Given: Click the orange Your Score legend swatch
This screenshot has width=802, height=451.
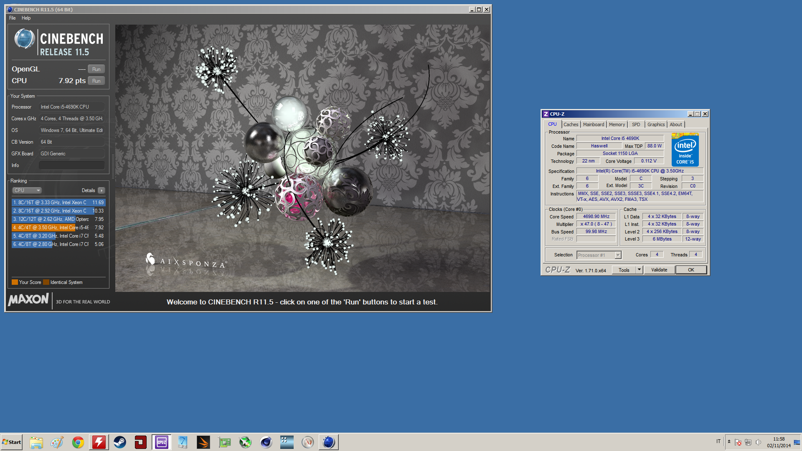Looking at the screenshot, I should pos(15,282).
